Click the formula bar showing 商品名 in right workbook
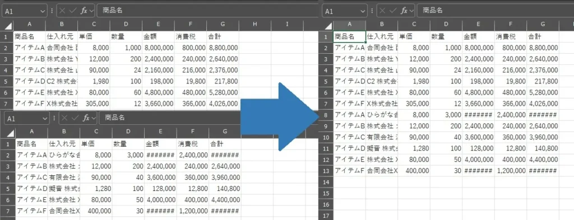The image size is (574, 220). click(496, 11)
